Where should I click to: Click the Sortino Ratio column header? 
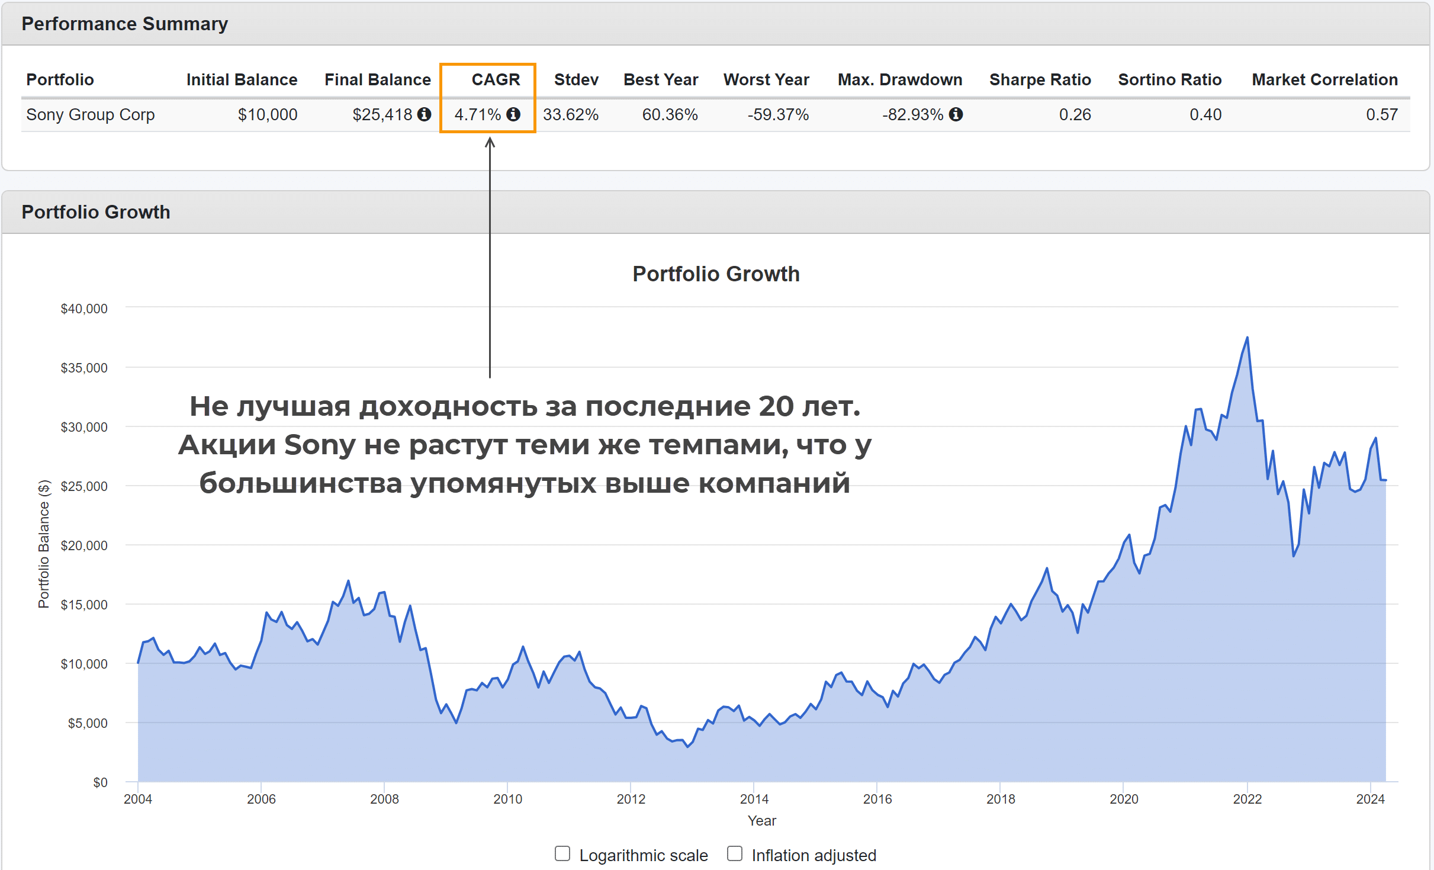(x=1169, y=79)
